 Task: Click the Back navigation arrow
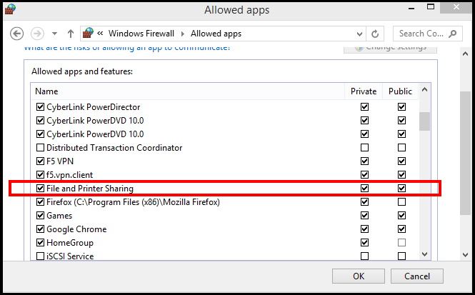coord(16,34)
